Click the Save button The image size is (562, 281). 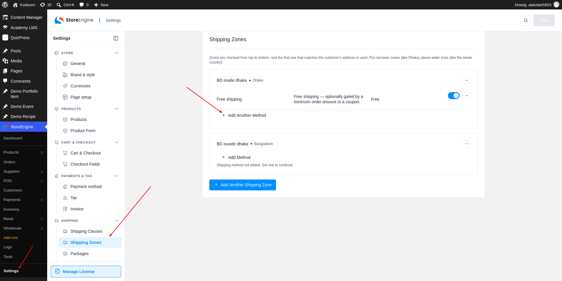pyautogui.click(x=544, y=20)
